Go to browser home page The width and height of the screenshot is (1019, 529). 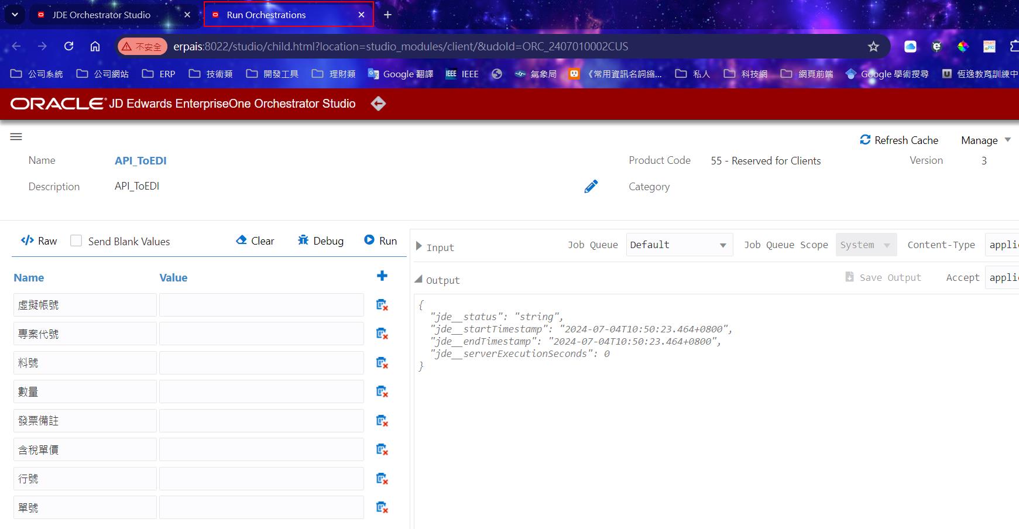pyautogui.click(x=95, y=46)
